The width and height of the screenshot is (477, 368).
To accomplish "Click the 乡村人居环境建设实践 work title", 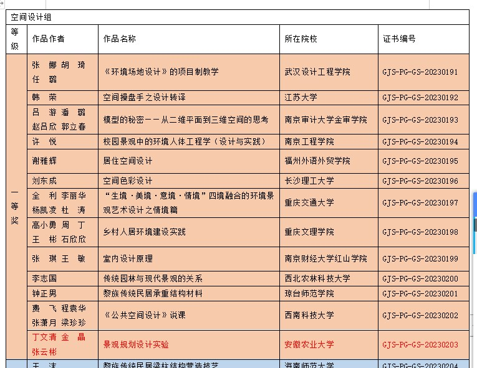I will pos(144,232).
